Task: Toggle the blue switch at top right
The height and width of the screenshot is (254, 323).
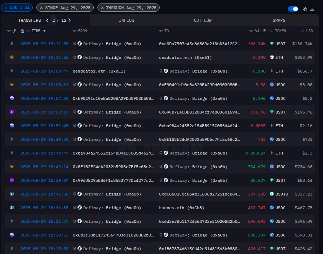Action: 293,9
